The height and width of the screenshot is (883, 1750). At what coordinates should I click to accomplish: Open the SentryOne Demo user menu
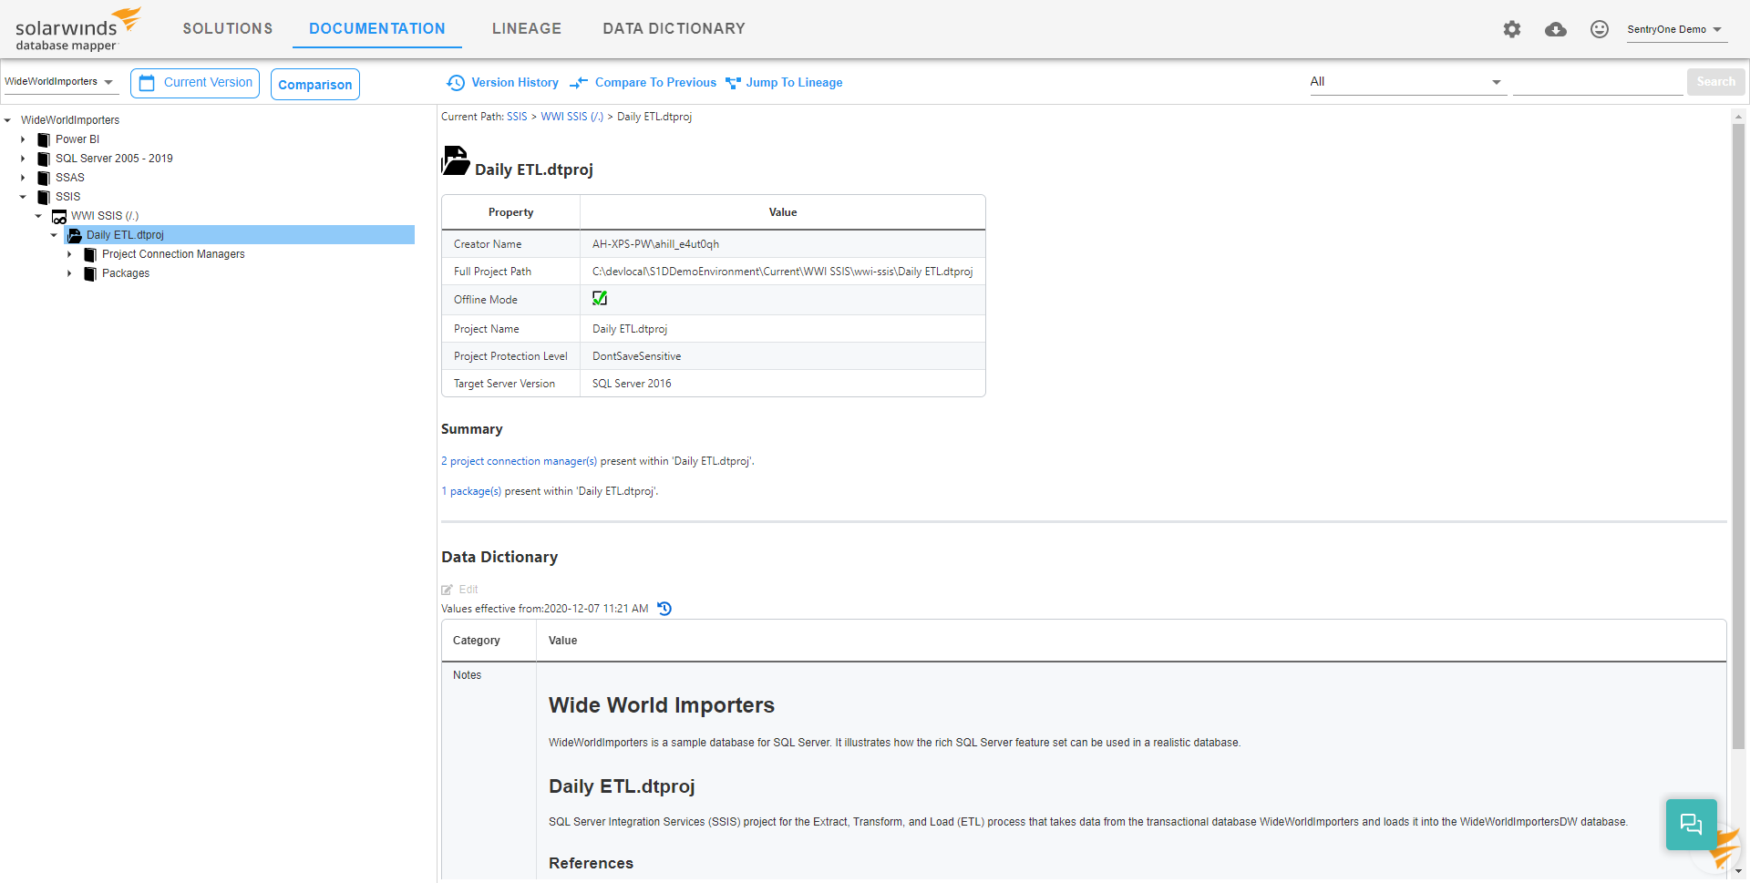(x=1675, y=29)
